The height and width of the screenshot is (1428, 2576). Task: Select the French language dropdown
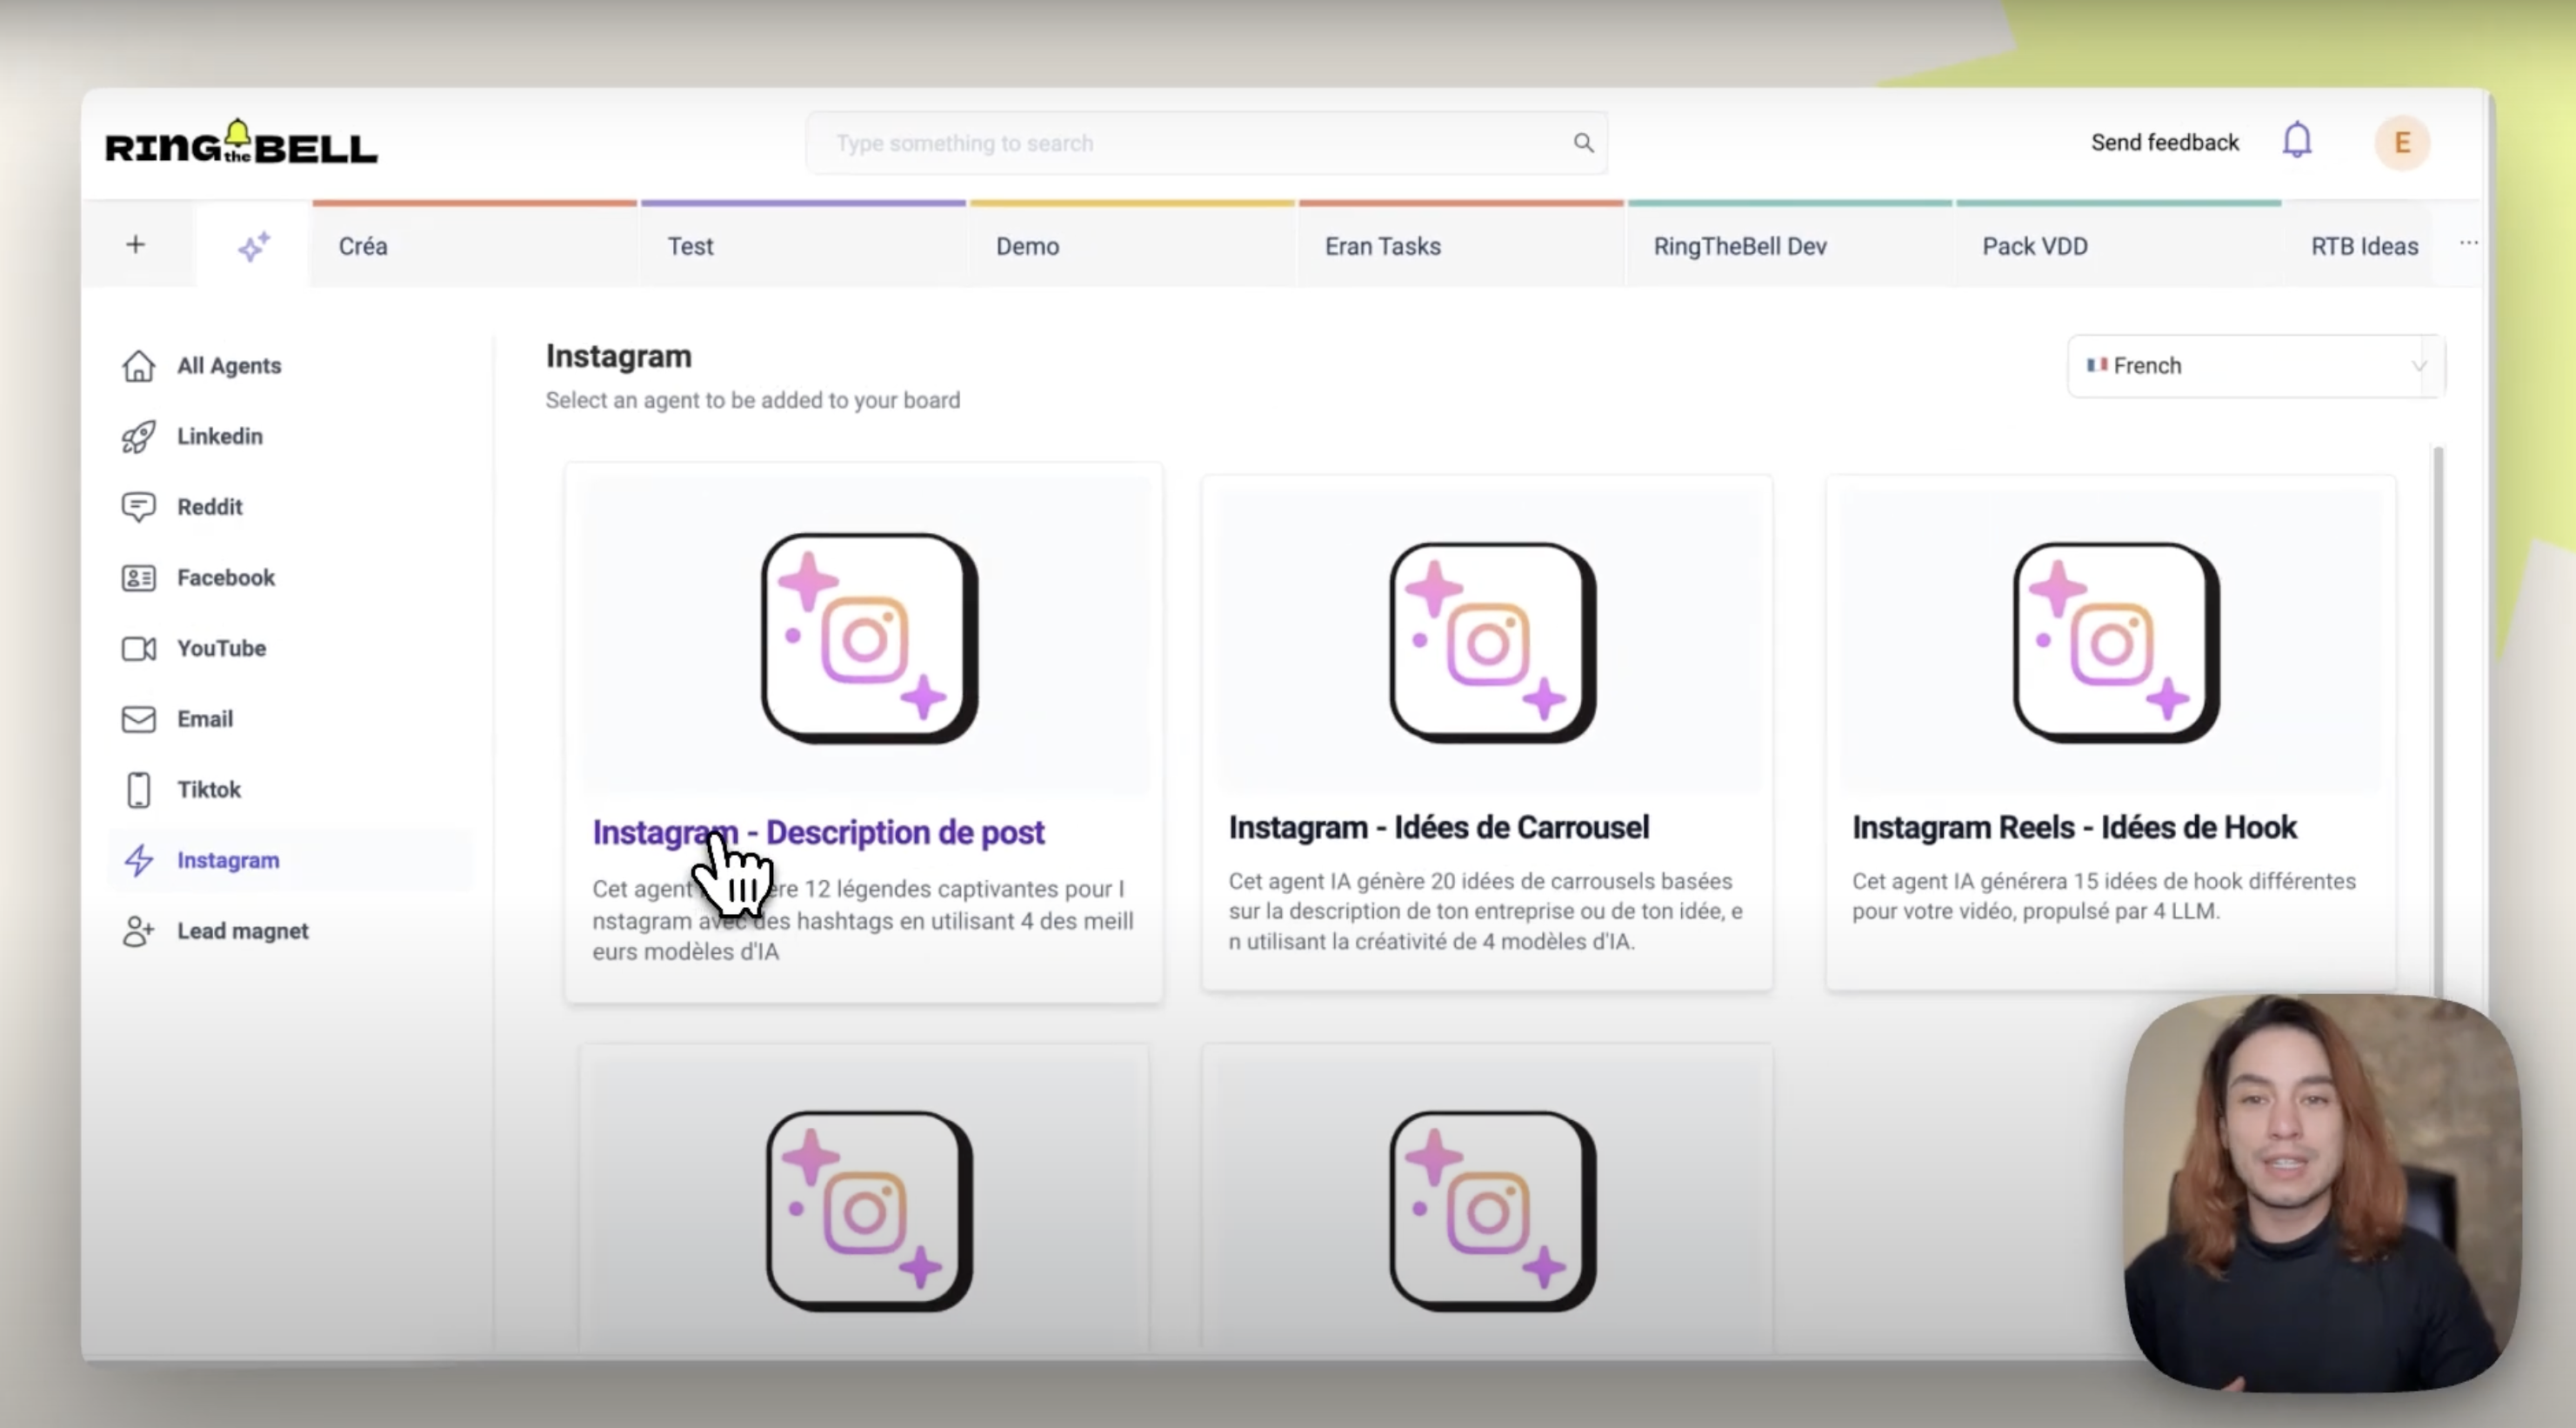tap(2256, 364)
